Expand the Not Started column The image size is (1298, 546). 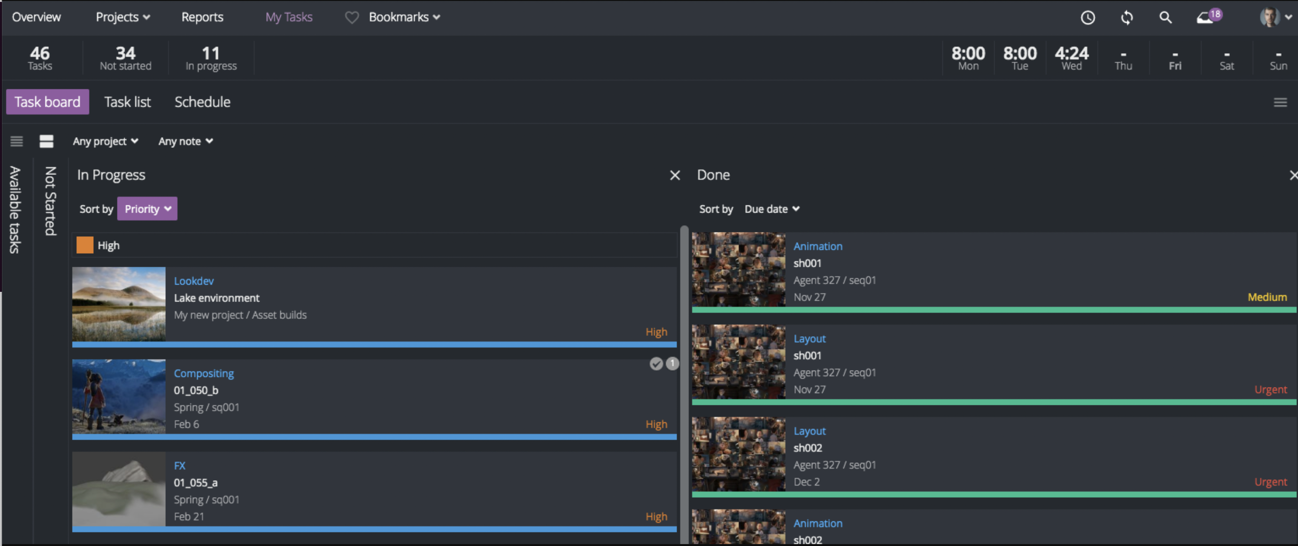(x=50, y=201)
